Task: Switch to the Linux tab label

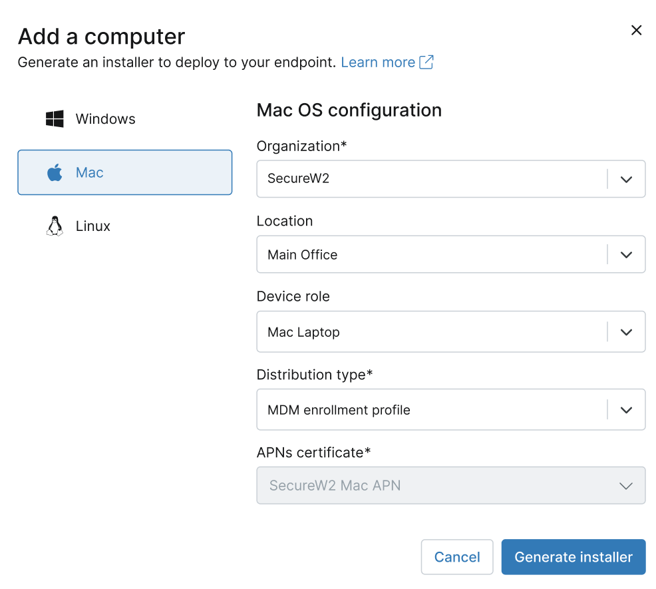Action: [x=93, y=226]
